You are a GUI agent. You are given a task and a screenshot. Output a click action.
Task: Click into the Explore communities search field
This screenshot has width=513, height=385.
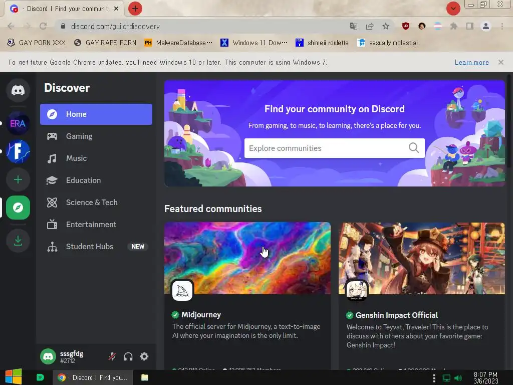point(334,148)
